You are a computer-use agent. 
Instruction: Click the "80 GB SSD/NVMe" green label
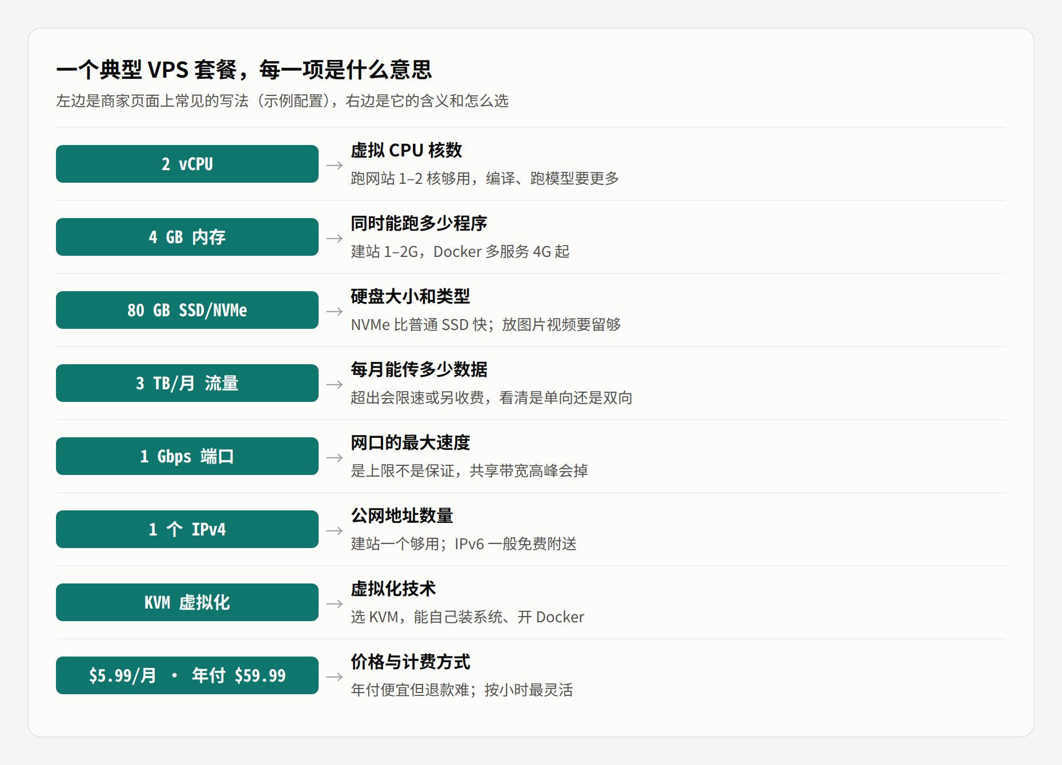[187, 310]
